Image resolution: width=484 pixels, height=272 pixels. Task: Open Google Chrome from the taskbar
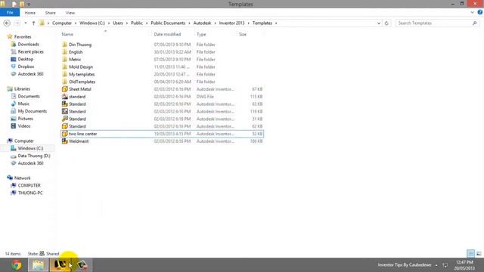(x=17, y=265)
